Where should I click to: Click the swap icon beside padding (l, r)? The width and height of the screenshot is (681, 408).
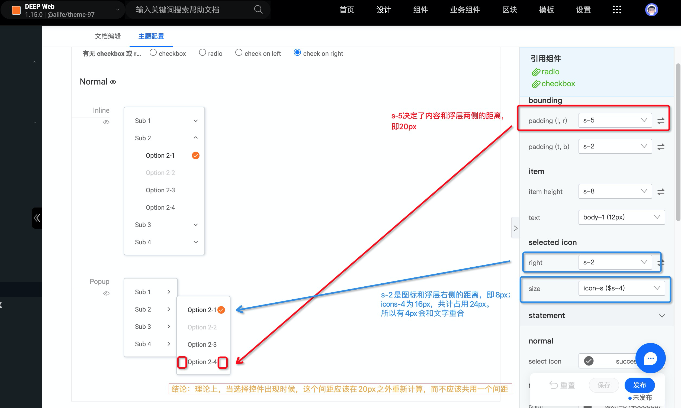pyautogui.click(x=661, y=121)
